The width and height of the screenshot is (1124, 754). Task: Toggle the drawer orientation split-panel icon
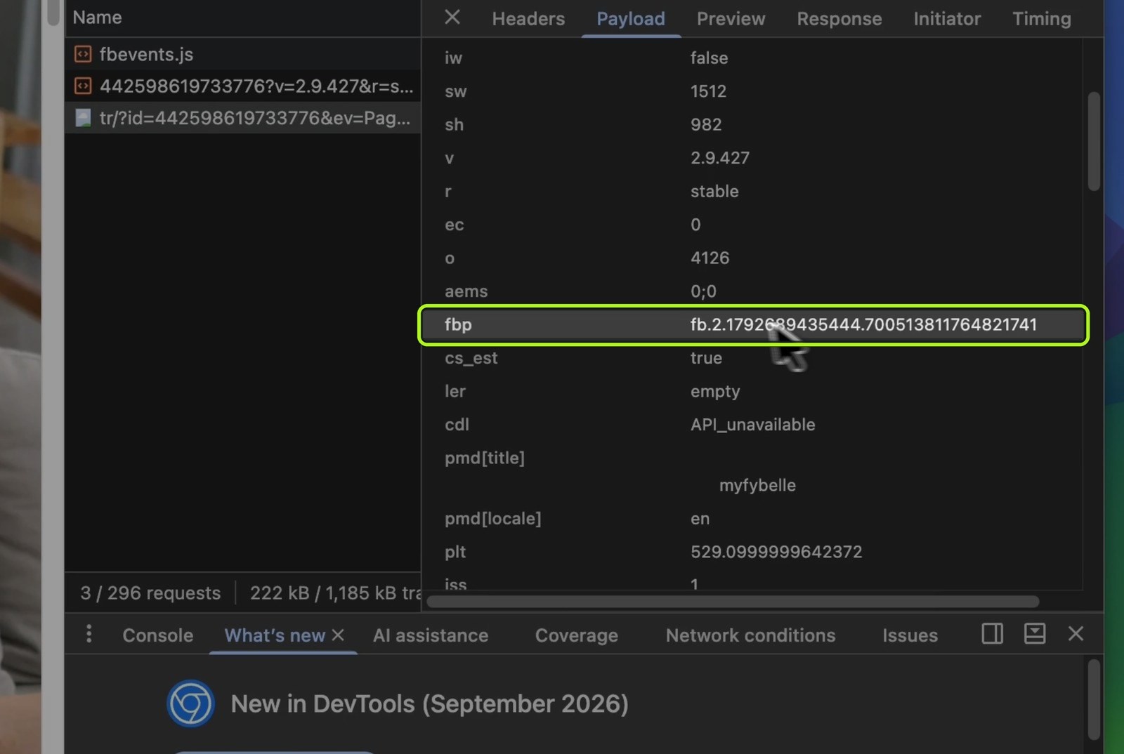click(x=992, y=634)
